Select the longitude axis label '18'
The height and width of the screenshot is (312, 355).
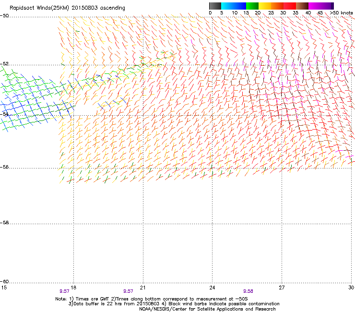(73, 288)
